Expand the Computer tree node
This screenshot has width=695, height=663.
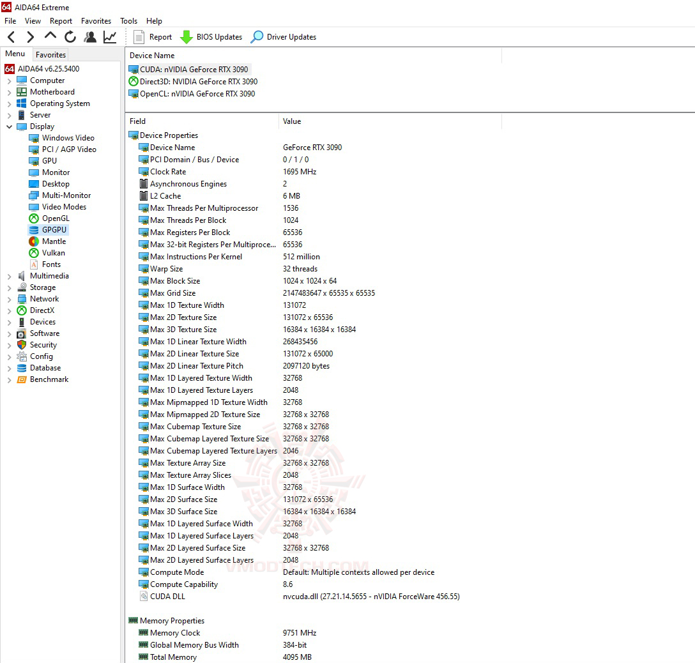[10, 80]
